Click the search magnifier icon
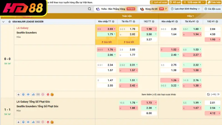 pos(89,9)
